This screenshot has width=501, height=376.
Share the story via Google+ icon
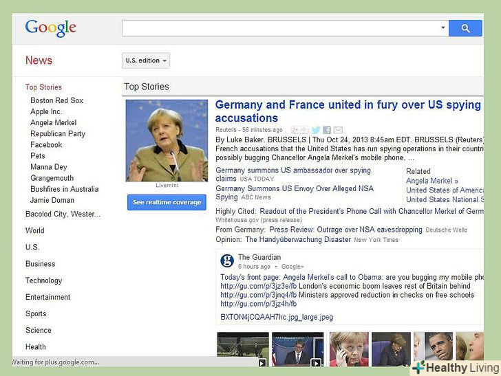click(x=299, y=130)
